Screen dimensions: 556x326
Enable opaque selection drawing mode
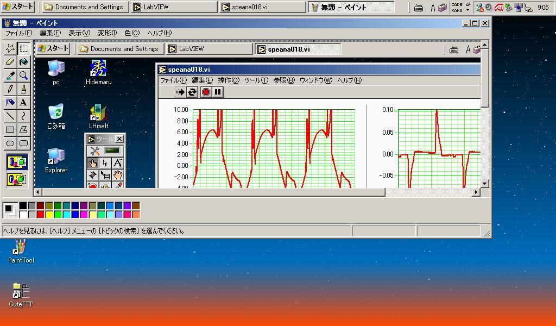[x=17, y=162]
